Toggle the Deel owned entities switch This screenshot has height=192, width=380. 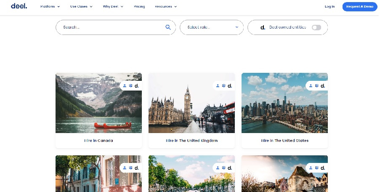tap(316, 27)
